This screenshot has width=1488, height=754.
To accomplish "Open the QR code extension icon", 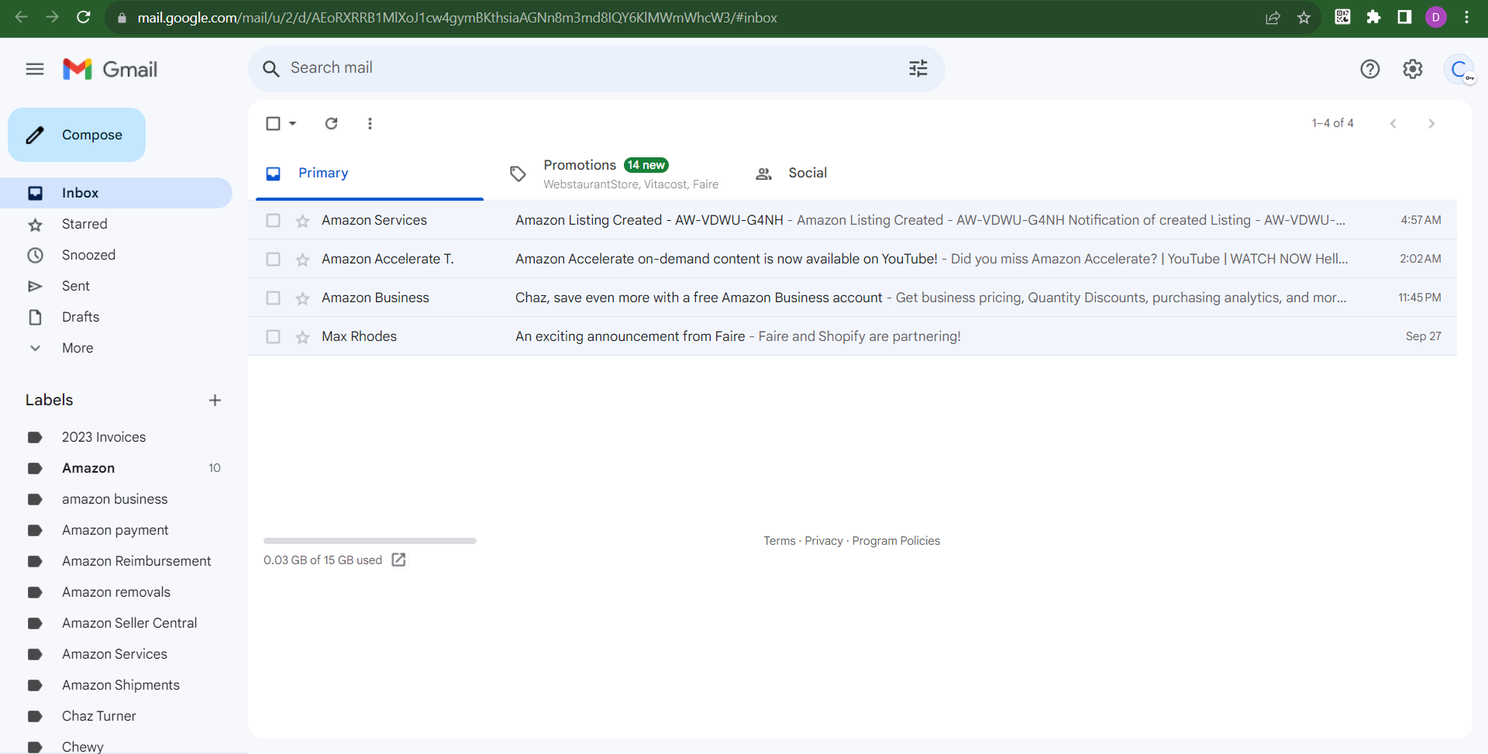I will pyautogui.click(x=1342, y=17).
